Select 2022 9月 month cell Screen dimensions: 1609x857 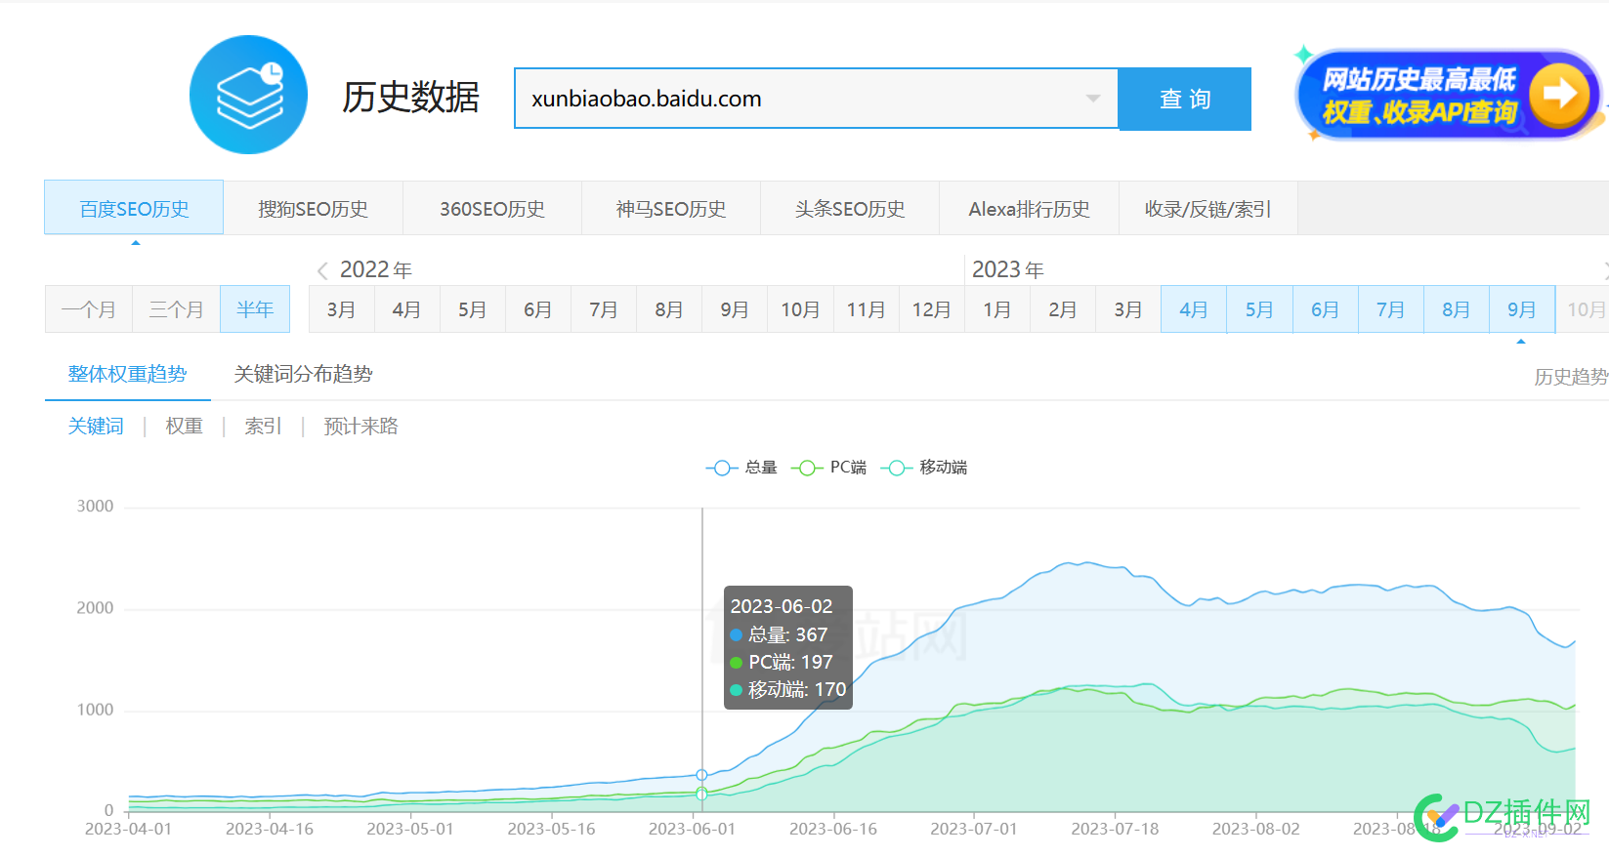tap(734, 309)
